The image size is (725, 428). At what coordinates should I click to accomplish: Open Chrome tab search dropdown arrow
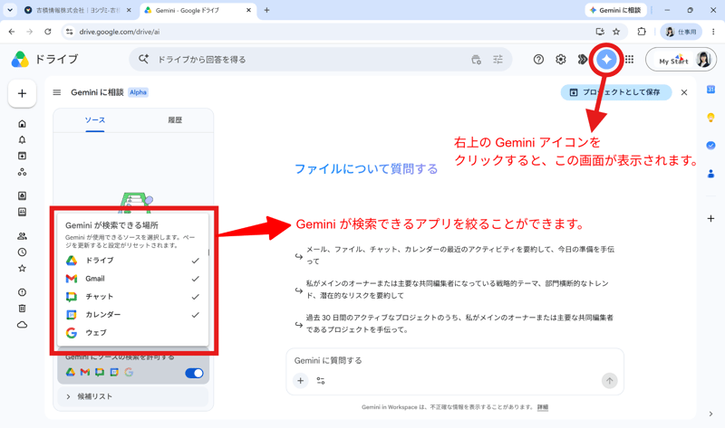(x=10, y=10)
